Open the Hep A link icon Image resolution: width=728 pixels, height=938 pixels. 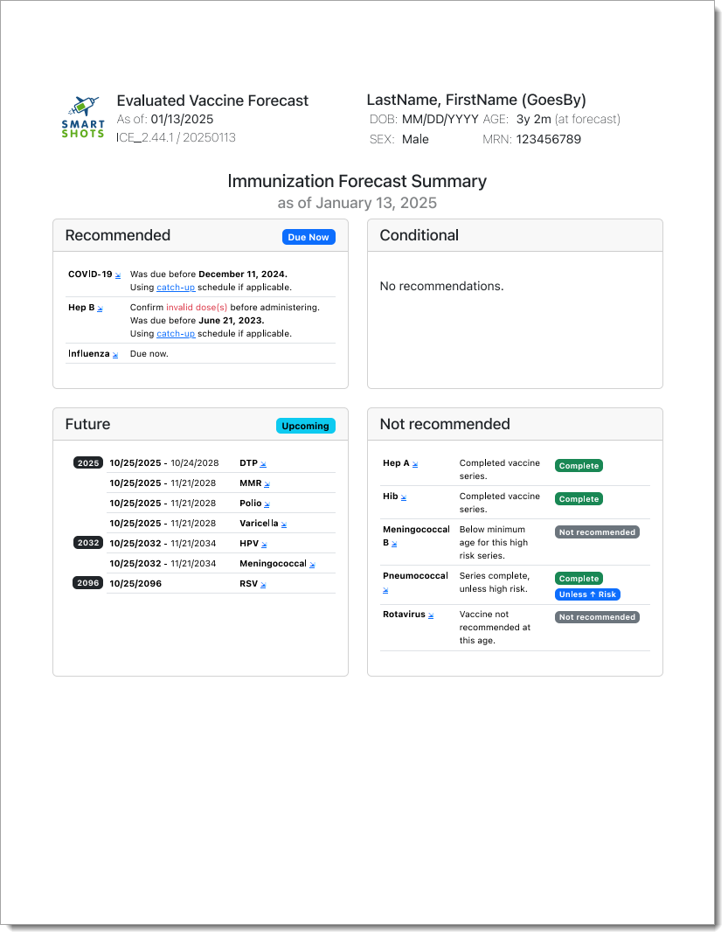tap(415, 464)
